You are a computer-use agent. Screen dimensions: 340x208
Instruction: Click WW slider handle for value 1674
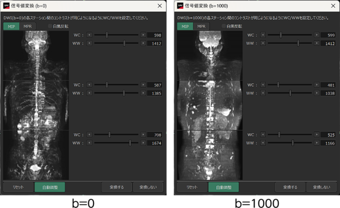130,143
